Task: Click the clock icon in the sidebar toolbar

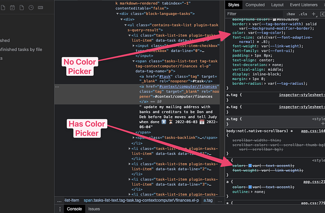Action: click(31, 8)
